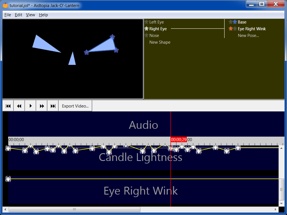The width and height of the screenshot is (287, 215).
Task: Click the spider keyframe on the Eye Right Wink track
Action: pyautogui.click(x=8, y=179)
